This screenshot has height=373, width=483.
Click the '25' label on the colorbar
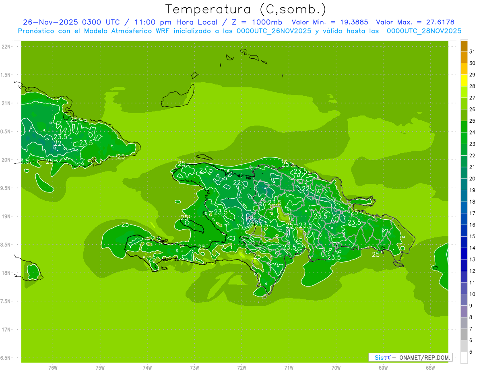473,121
